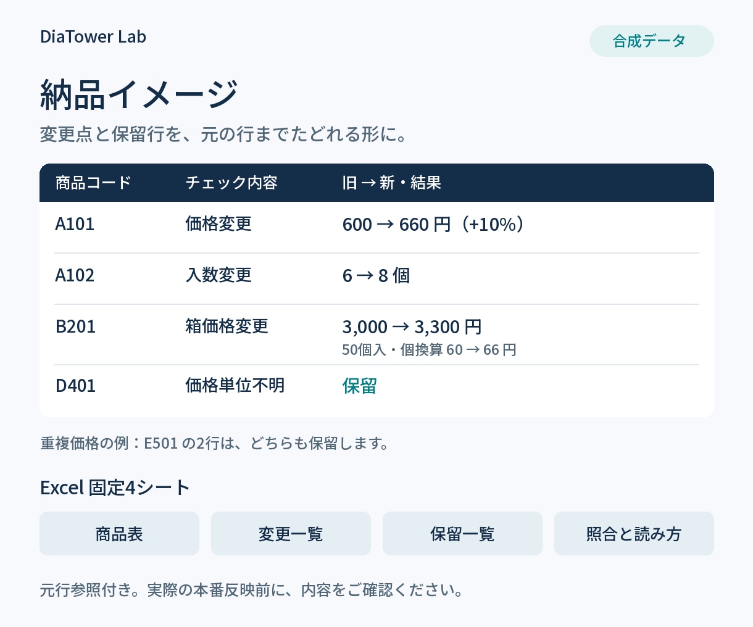Click the 600 → 660 円（+10%） result
The width and height of the screenshot is (753, 627).
(x=434, y=225)
